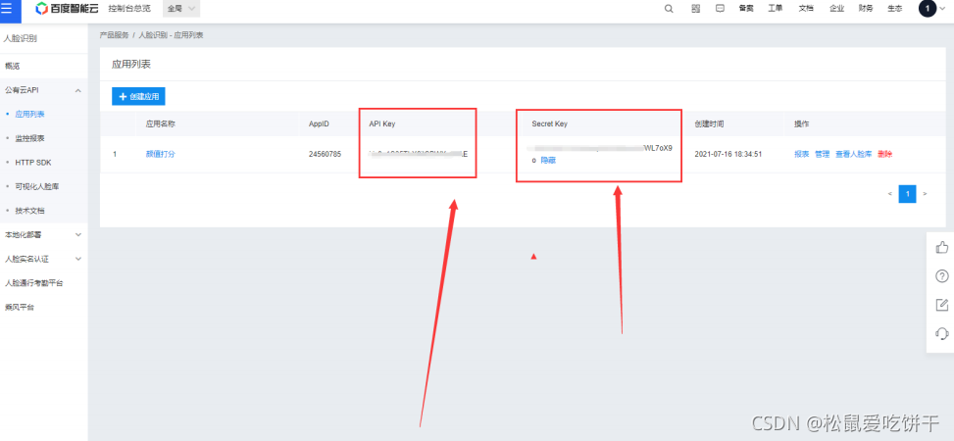Click creation time 2021-07-16 18:34:51

[728, 154]
